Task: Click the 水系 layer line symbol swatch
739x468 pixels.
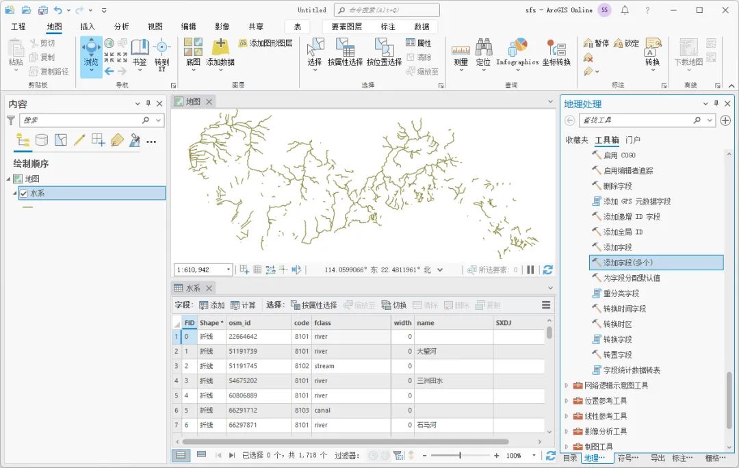Action: (28, 207)
